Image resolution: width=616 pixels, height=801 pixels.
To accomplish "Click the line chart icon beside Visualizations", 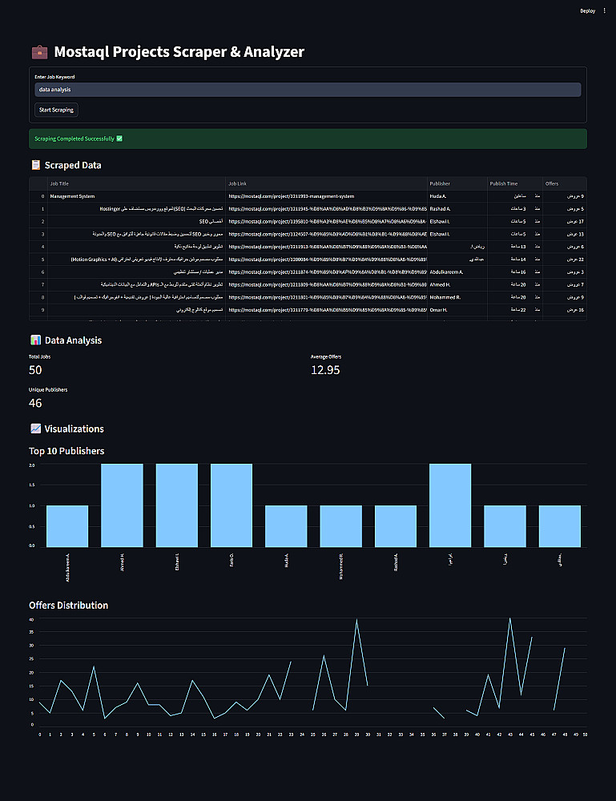I will coord(36,429).
